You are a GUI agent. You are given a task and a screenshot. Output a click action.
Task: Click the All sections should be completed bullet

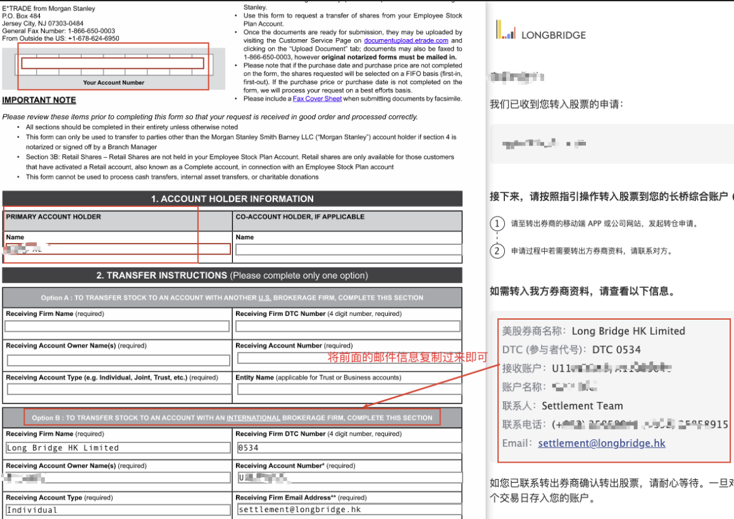(x=132, y=127)
